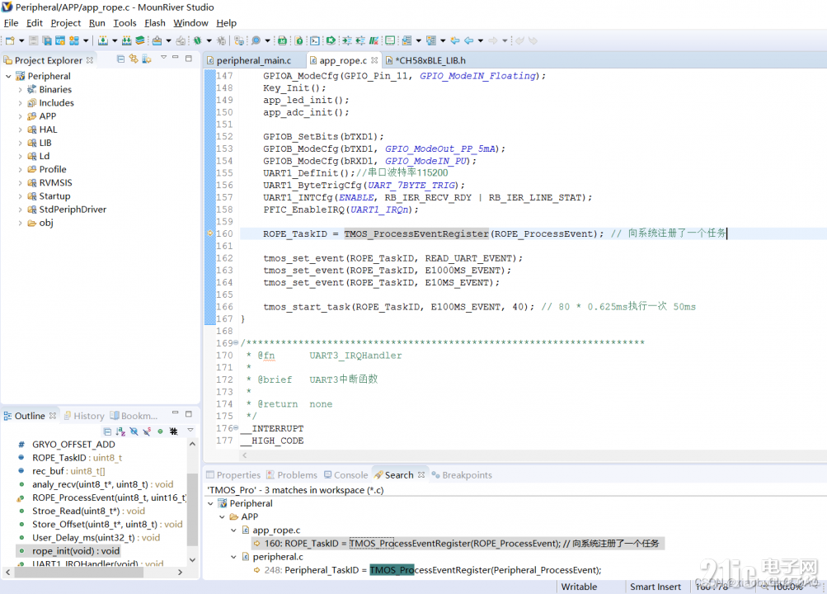
Task: Open the File menu
Action: pyautogui.click(x=11, y=23)
